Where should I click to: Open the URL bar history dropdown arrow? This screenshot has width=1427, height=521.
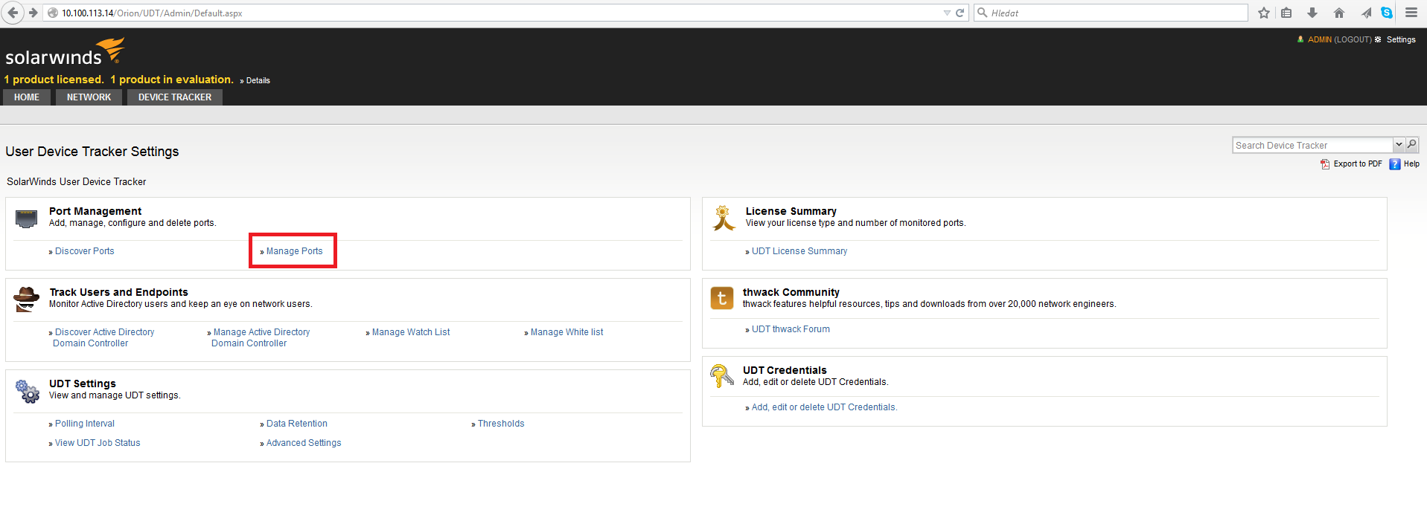point(947,13)
